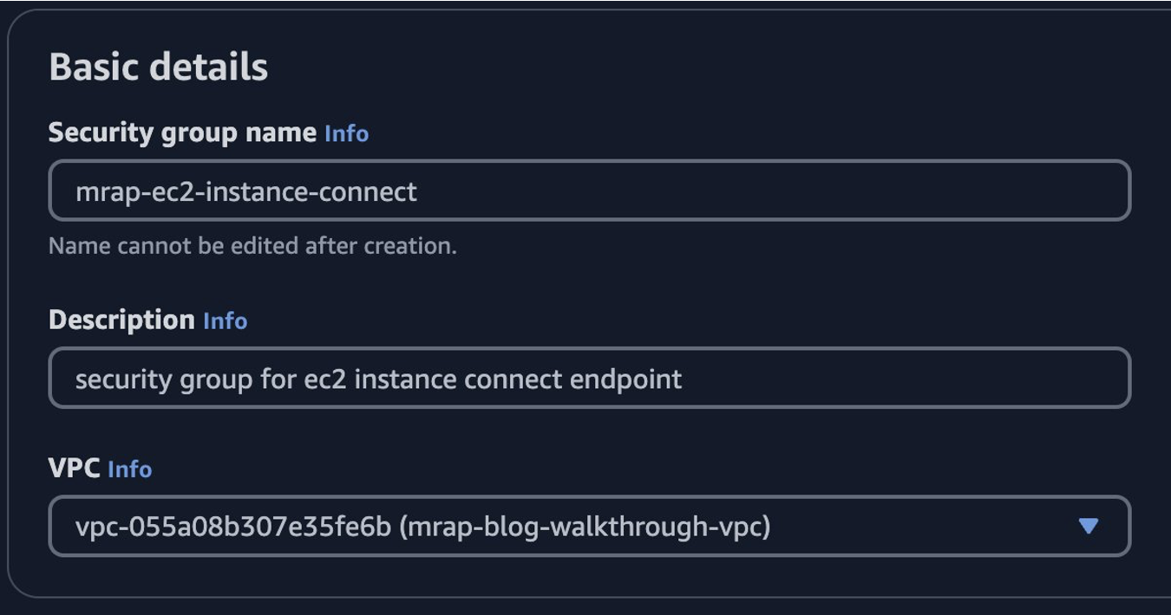Click the Security group name label
This screenshot has height=615, width=1171.
180,134
